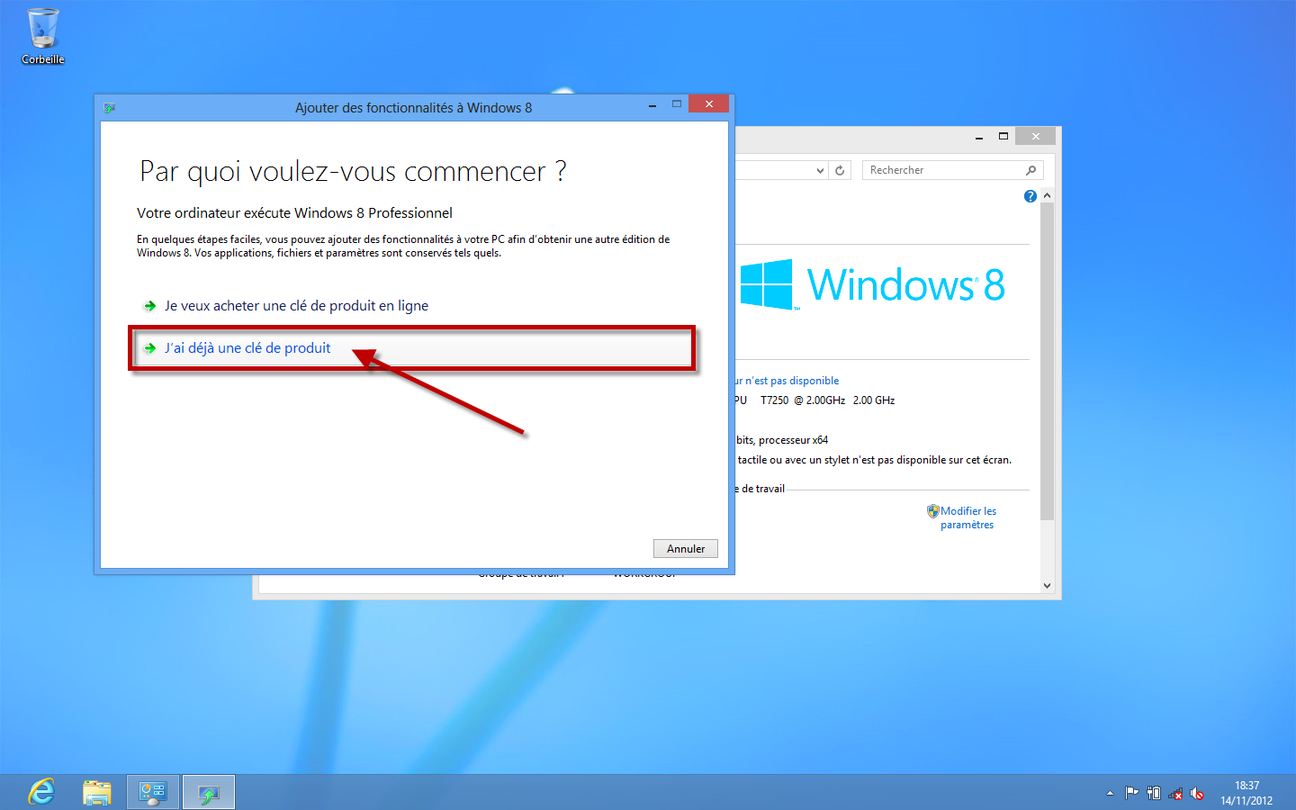Show hidden system tray icons
This screenshot has height=810, width=1296.
coord(1110,793)
